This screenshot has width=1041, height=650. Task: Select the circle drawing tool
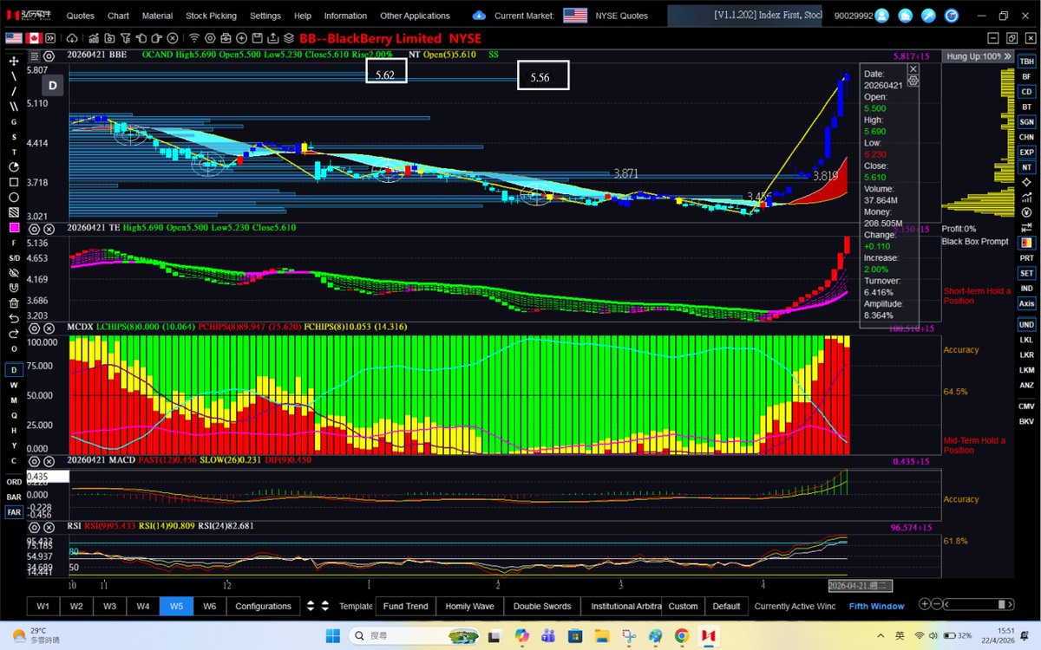14,197
